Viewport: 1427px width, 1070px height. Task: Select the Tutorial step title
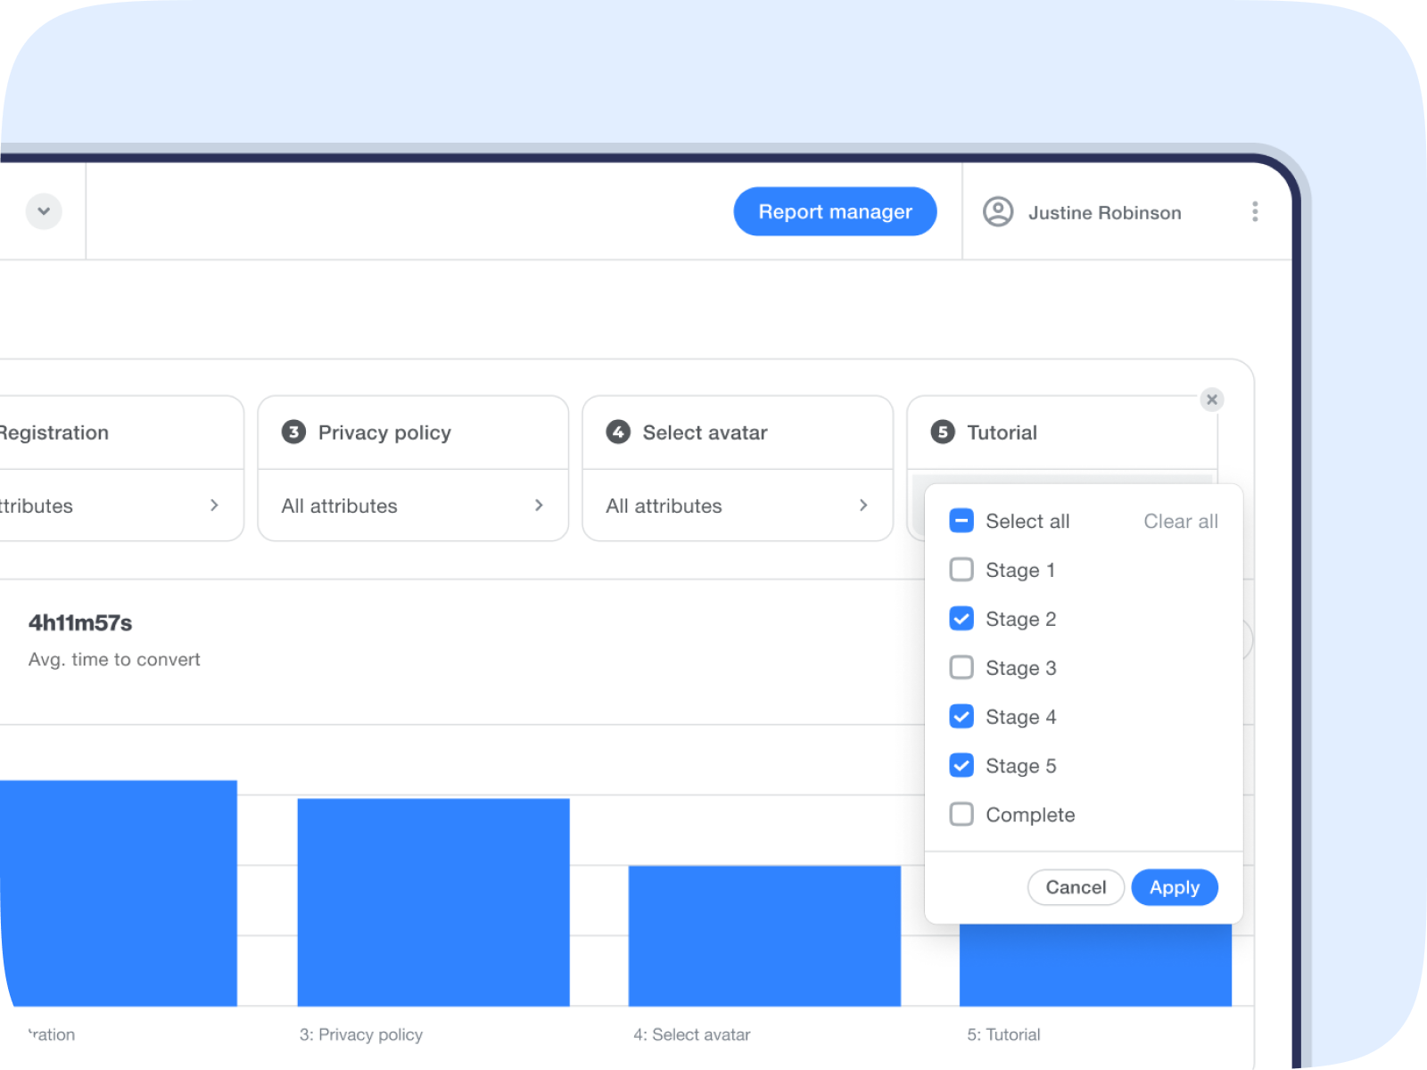point(1002,432)
